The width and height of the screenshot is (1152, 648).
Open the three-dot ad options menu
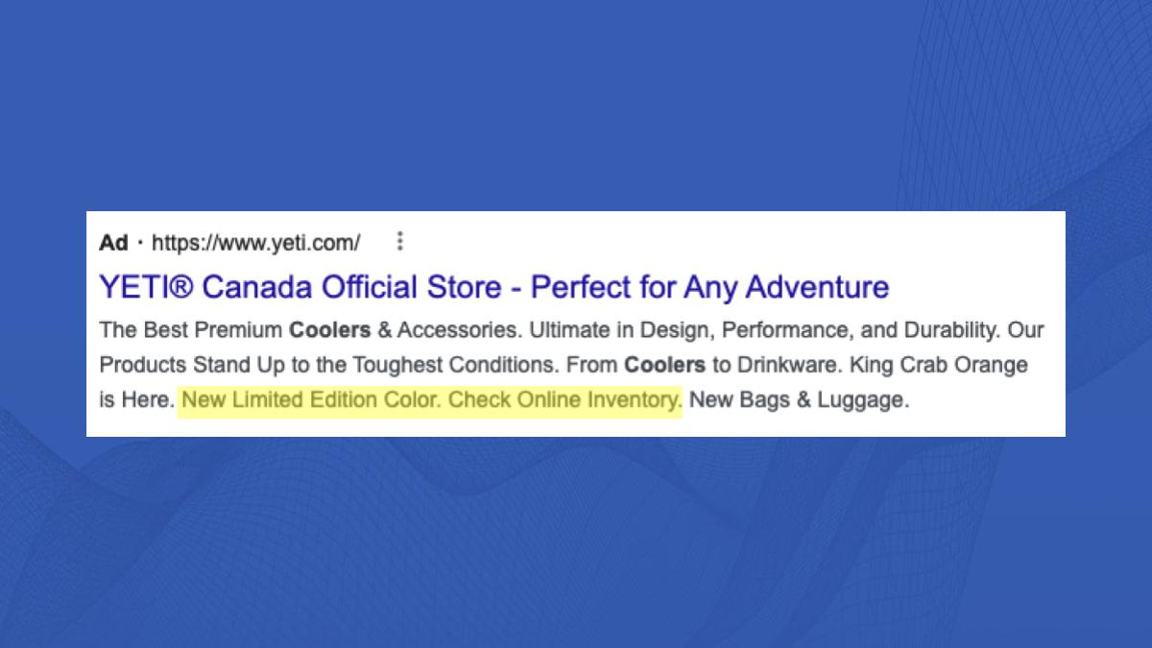coord(400,242)
